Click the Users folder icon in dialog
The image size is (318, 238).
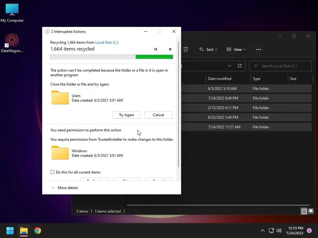click(60, 98)
